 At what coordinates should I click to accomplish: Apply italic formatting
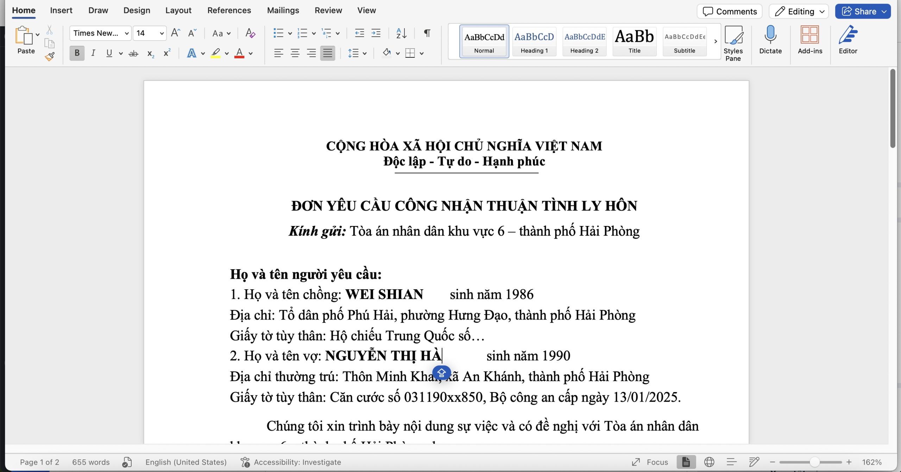coord(93,53)
